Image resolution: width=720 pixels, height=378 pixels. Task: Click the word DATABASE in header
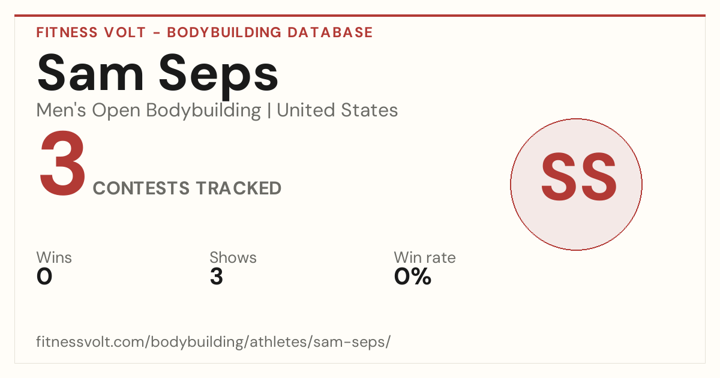330,32
